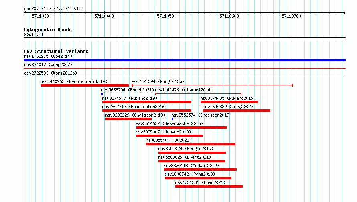Viewport: 357px width, 202px height.
Task: Click ruler position 57110300
Action: pyautogui.click(x=41, y=16)
